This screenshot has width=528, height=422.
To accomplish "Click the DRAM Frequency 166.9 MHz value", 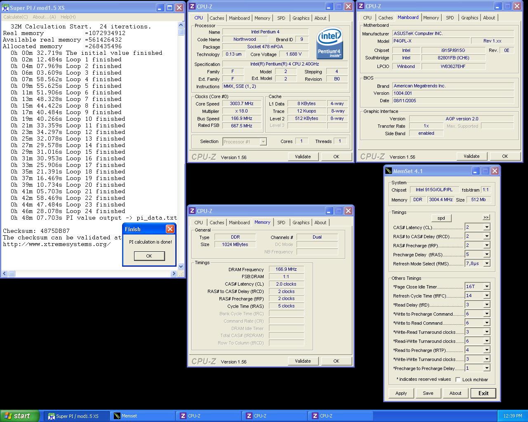I will 286,269.
